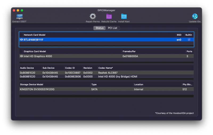
Task: Toggle the eye icon beside Intel HD Graphics 4000
Action: tap(22, 56)
